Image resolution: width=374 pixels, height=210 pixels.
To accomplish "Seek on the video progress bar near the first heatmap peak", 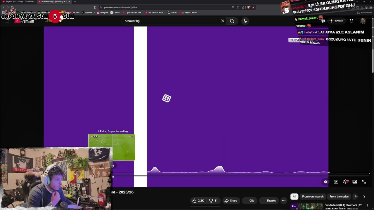I will [x=155, y=176].
